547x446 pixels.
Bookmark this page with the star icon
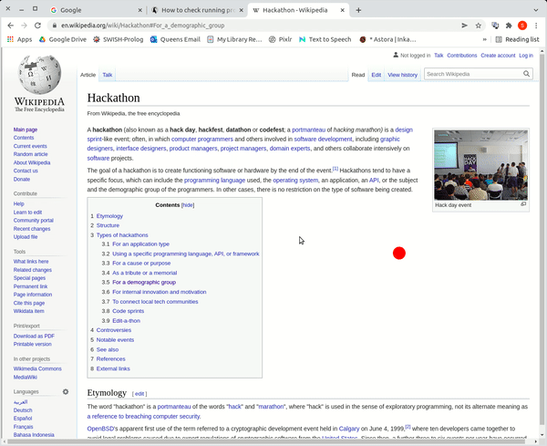point(479,26)
